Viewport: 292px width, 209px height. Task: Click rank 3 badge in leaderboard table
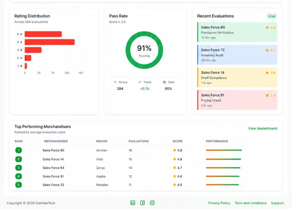(18, 168)
